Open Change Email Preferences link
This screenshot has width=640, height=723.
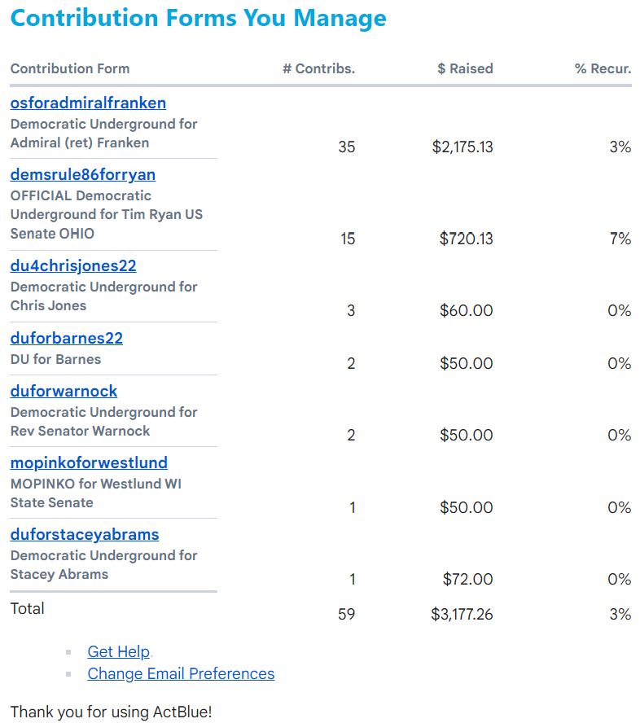pos(181,673)
